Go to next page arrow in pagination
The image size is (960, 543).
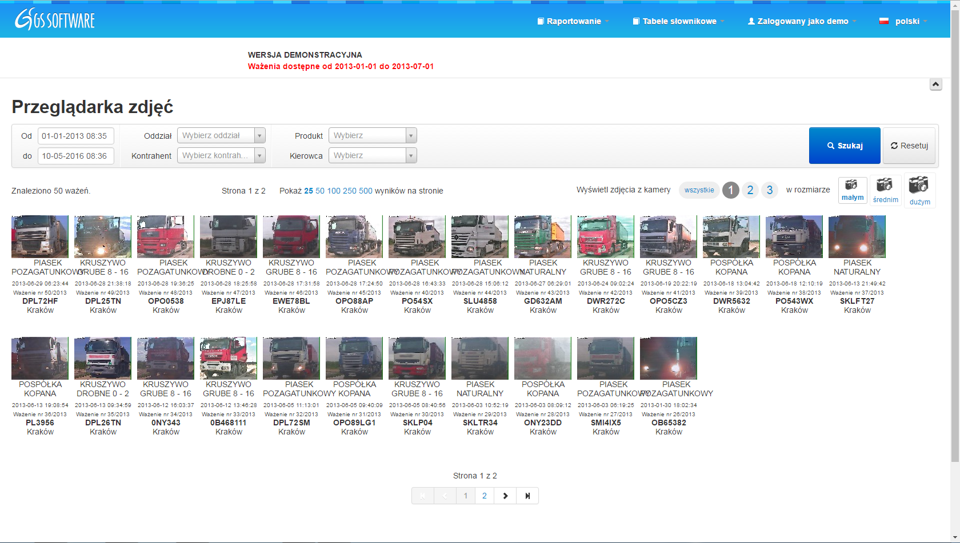[505, 496]
